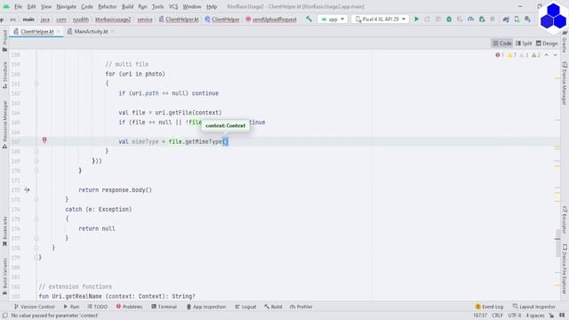Collapse fold marker on line 179
569x320 pixels.
[x=36, y=258]
